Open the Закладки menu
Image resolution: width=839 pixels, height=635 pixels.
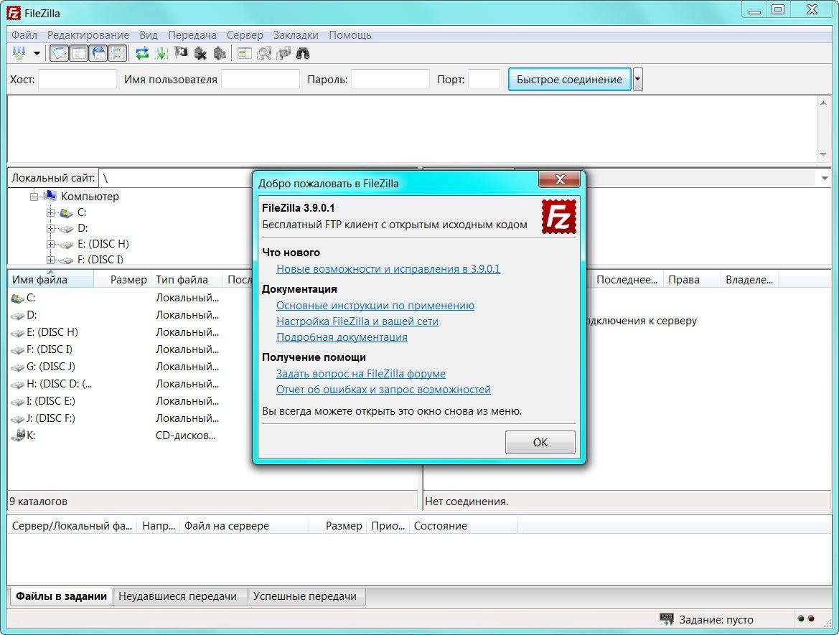coord(296,34)
